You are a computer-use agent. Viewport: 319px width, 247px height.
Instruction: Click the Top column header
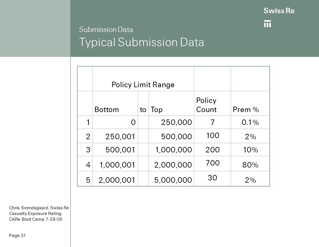pos(171,103)
